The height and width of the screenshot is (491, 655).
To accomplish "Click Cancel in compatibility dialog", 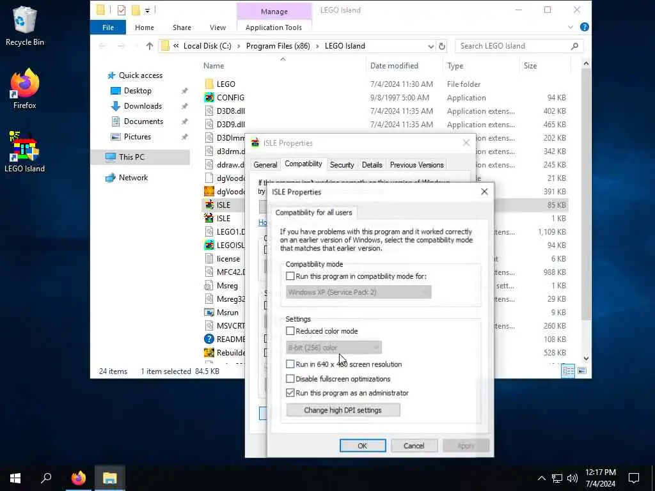I will click(x=414, y=446).
